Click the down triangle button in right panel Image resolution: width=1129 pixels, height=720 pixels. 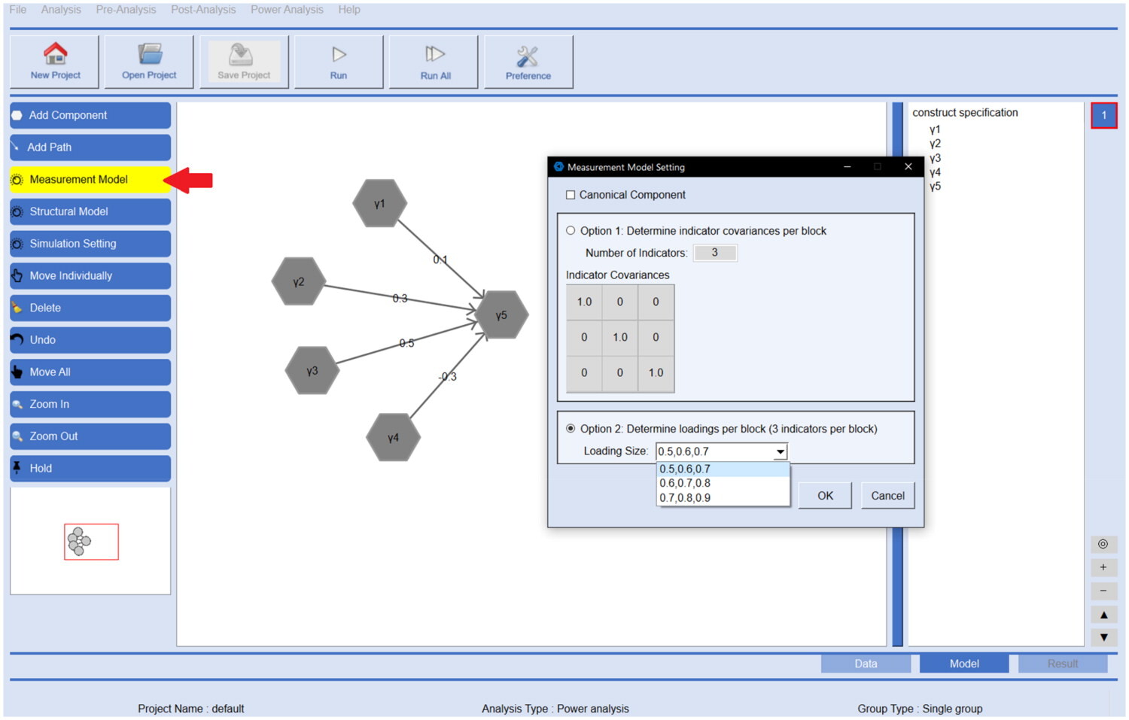[1103, 637]
